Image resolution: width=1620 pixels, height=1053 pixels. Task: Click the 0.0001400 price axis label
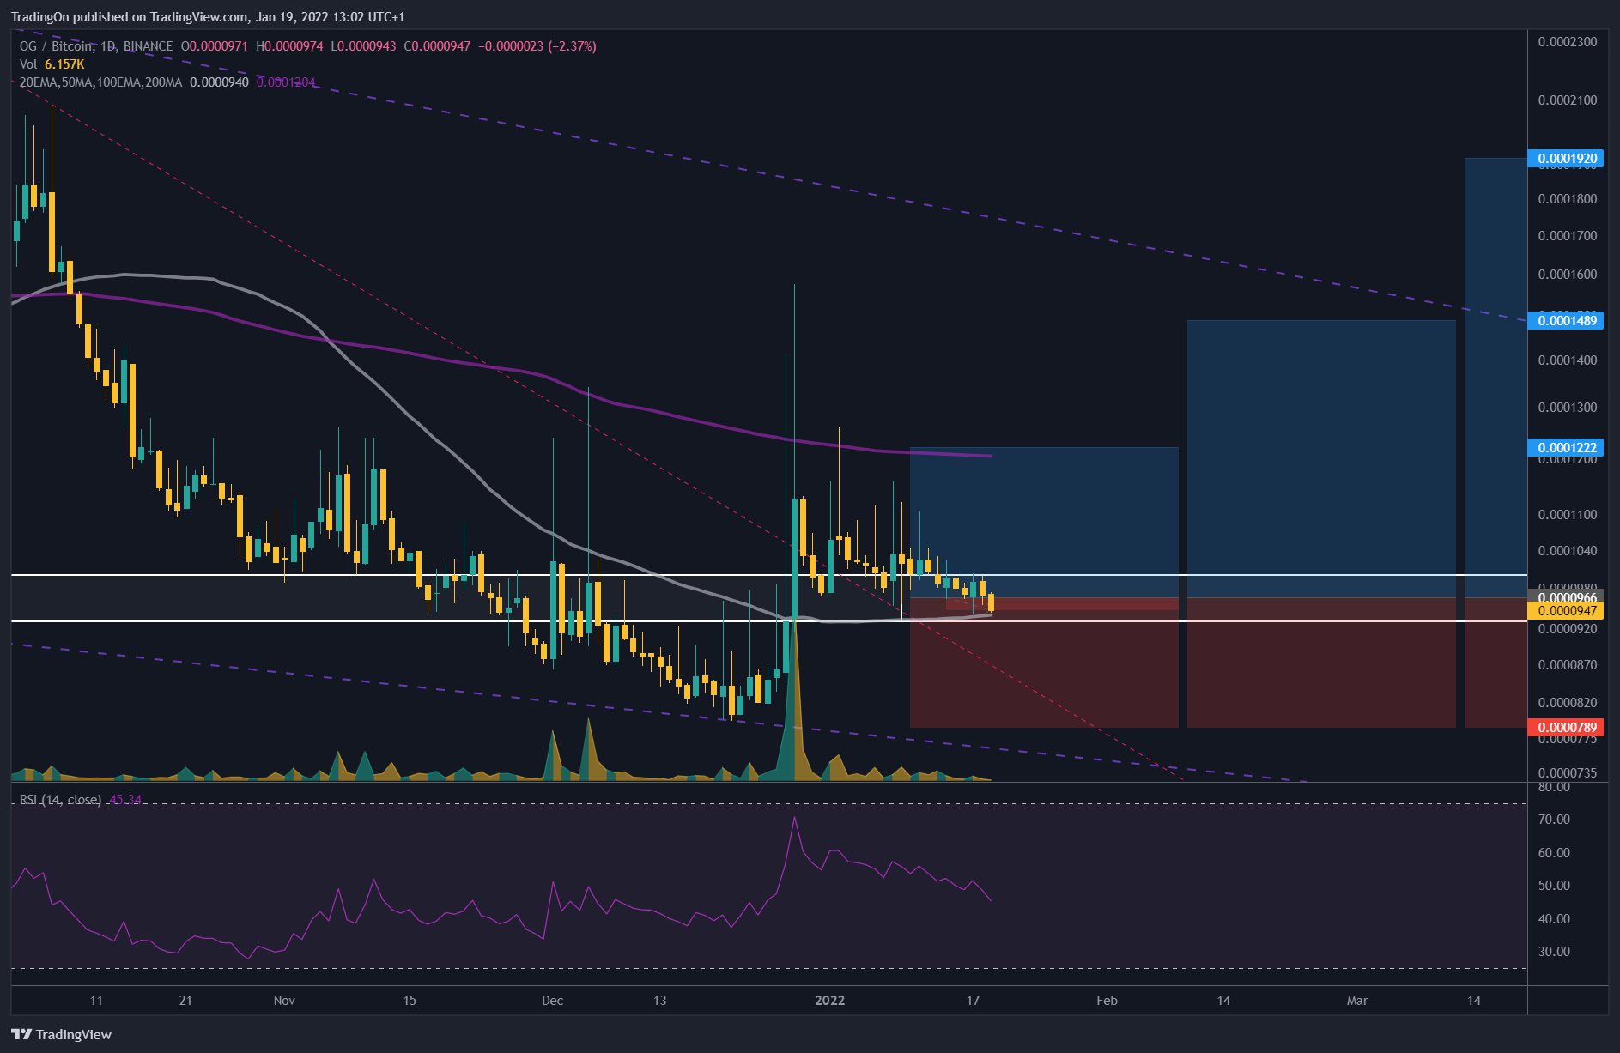tap(1568, 360)
